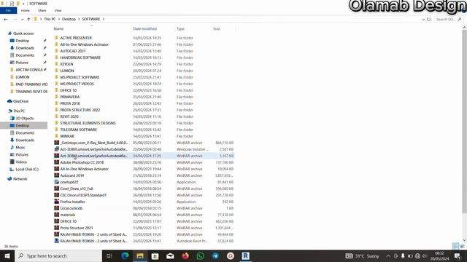
Task: Open Videos under This PC
Action: click(x=21, y=162)
